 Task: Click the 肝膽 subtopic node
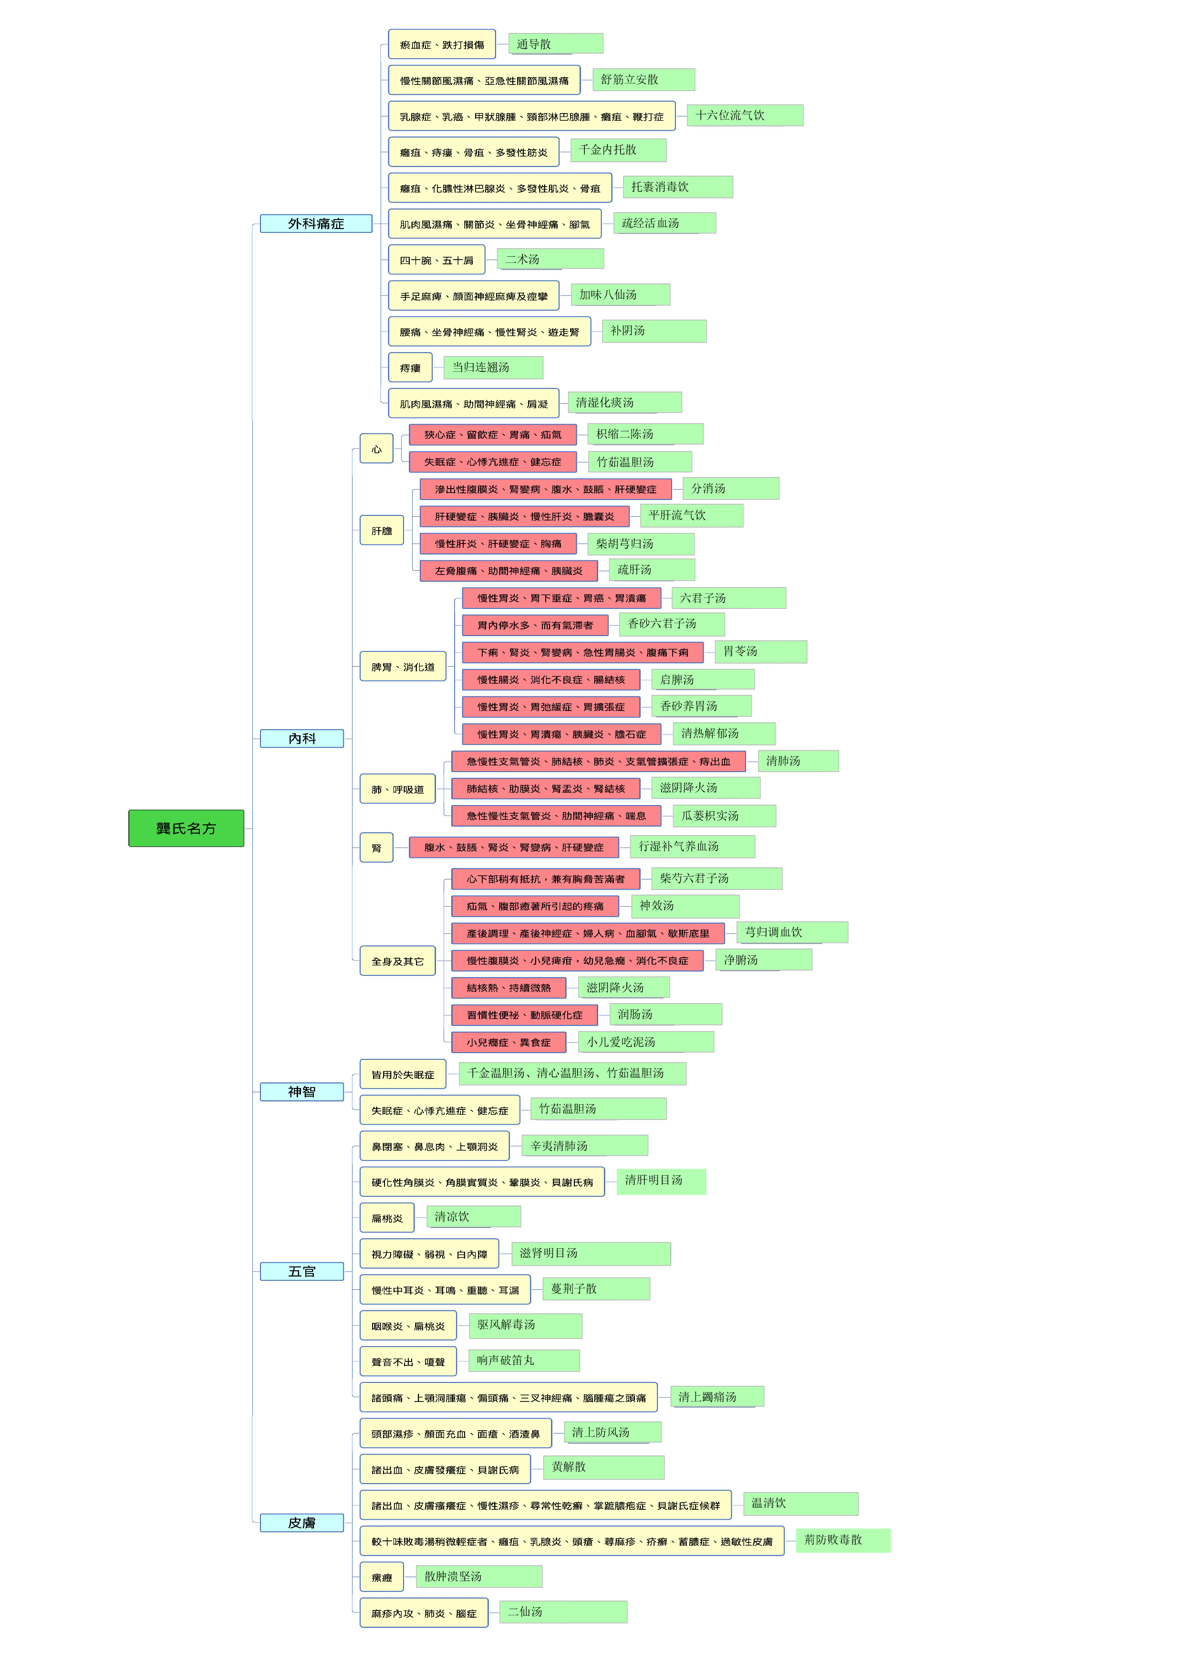(x=381, y=530)
